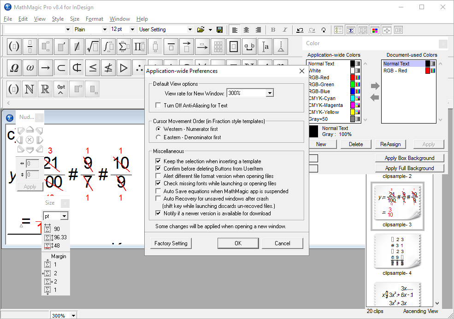Open the Format menu
Image resolution: width=454 pixels, height=319 pixels.
pos(94,19)
